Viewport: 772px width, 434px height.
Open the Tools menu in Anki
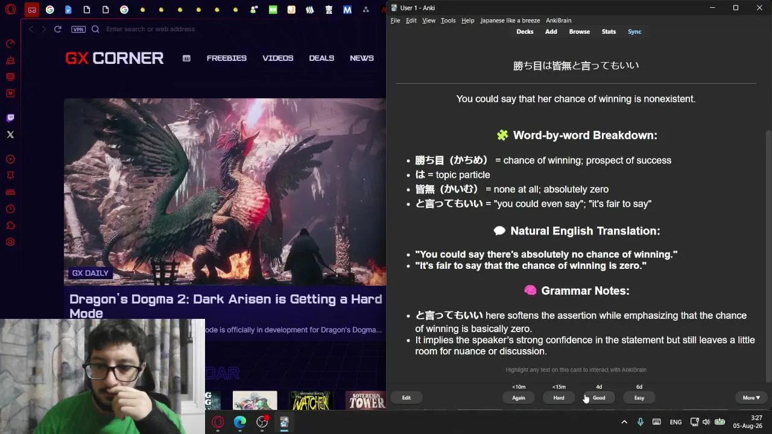point(448,20)
